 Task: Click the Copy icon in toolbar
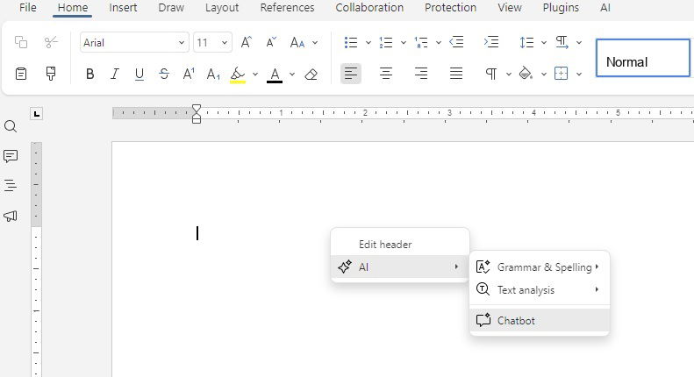pos(21,42)
